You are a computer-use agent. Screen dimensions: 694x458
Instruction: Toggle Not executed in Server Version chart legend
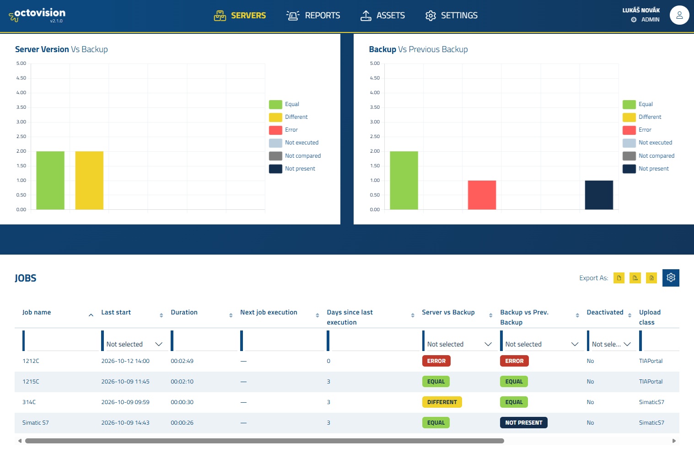pyautogui.click(x=294, y=143)
